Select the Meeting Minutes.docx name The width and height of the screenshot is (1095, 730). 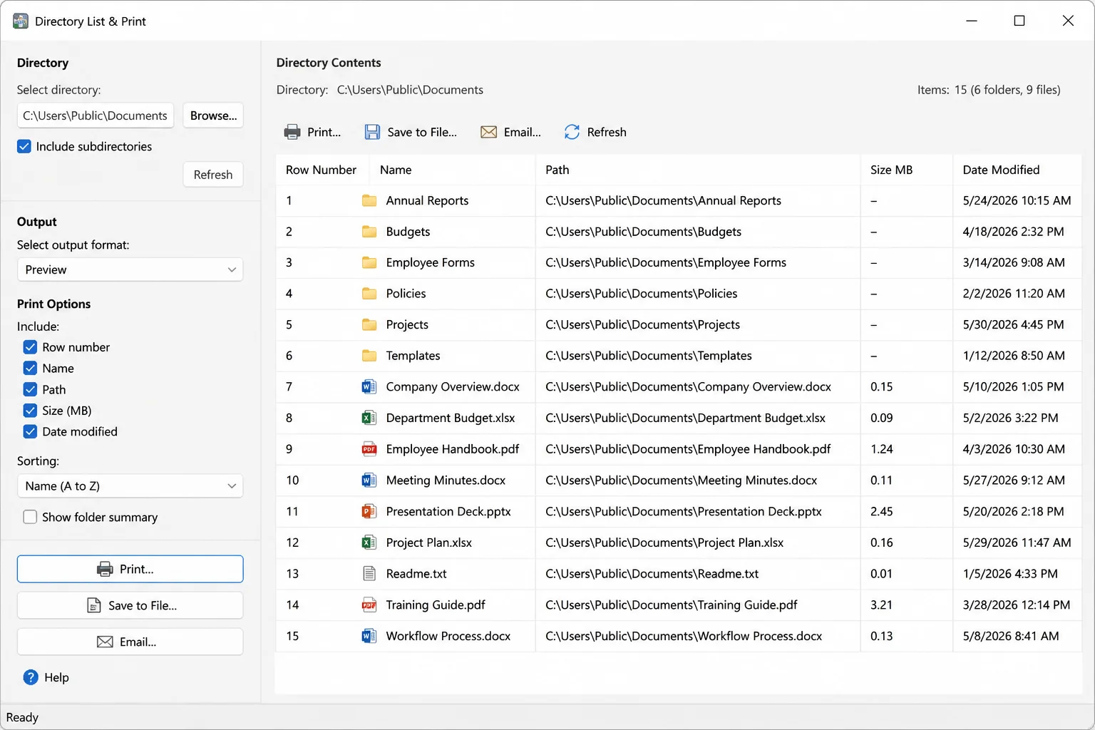(446, 480)
